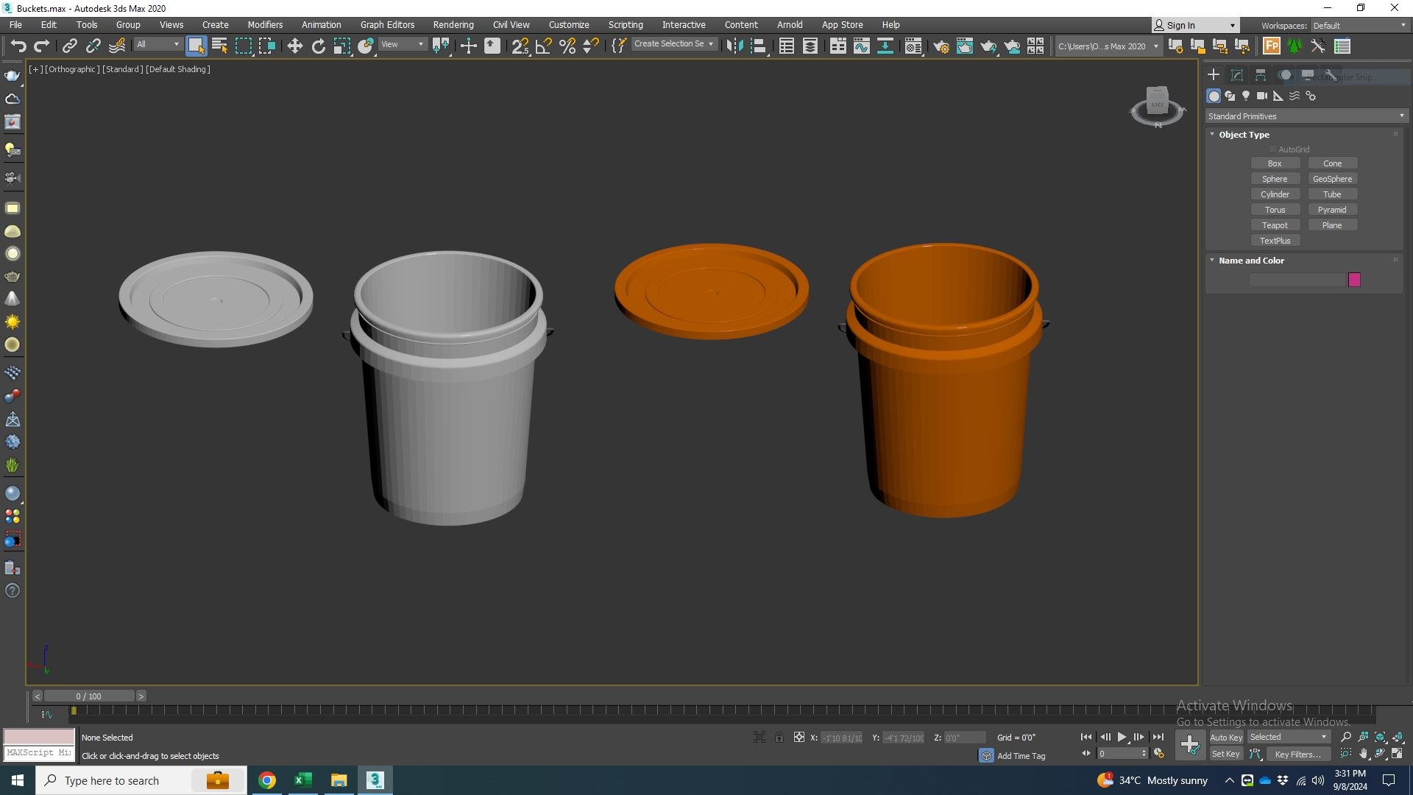Open Excel from the Windows taskbar
This screenshot has width=1413, height=795.
pyautogui.click(x=303, y=780)
